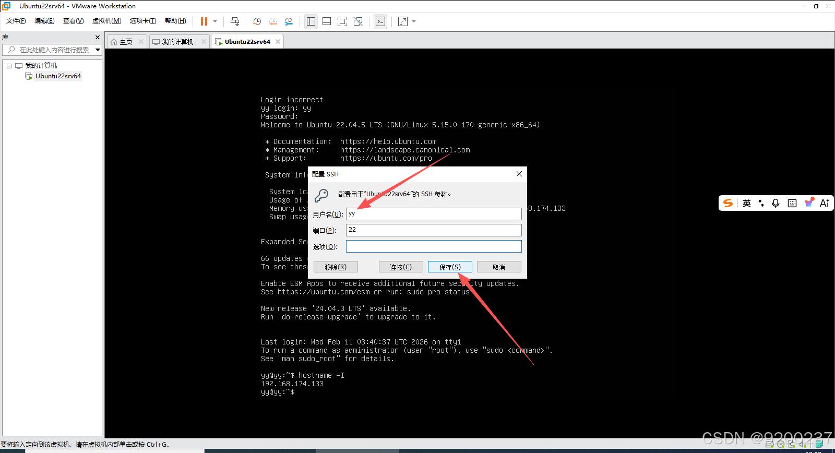Toggle the library sidebar view icon
The image size is (835, 453).
coord(311,21)
